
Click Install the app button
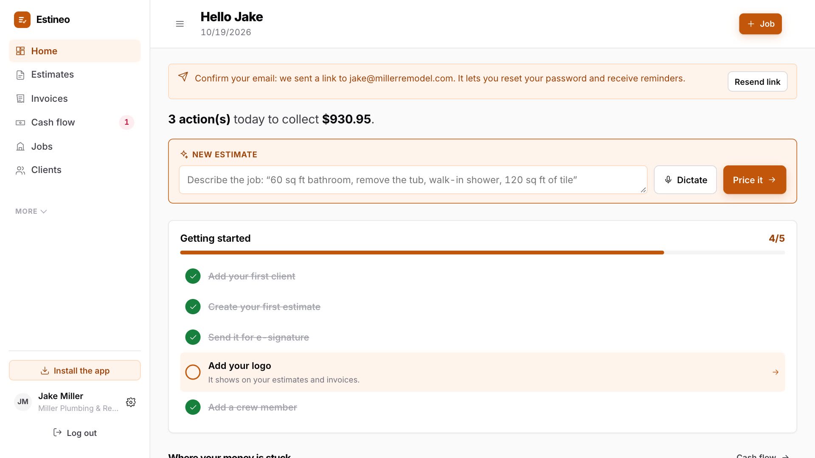(x=75, y=371)
